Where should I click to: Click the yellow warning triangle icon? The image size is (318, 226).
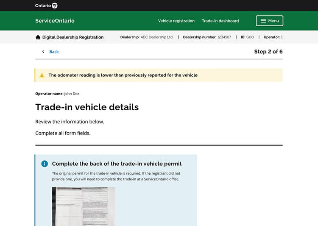coord(42,75)
